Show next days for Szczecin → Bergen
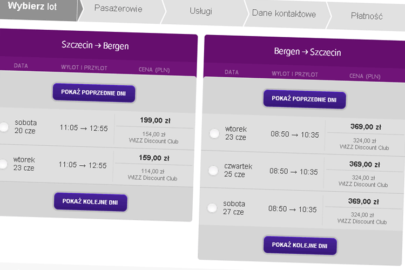This screenshot has width=405, height=270. pos(90,202)
